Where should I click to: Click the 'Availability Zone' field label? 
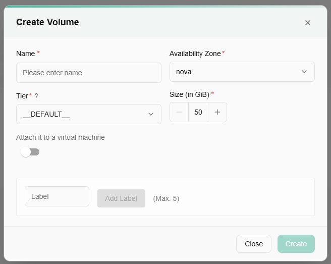coord(195,54)
